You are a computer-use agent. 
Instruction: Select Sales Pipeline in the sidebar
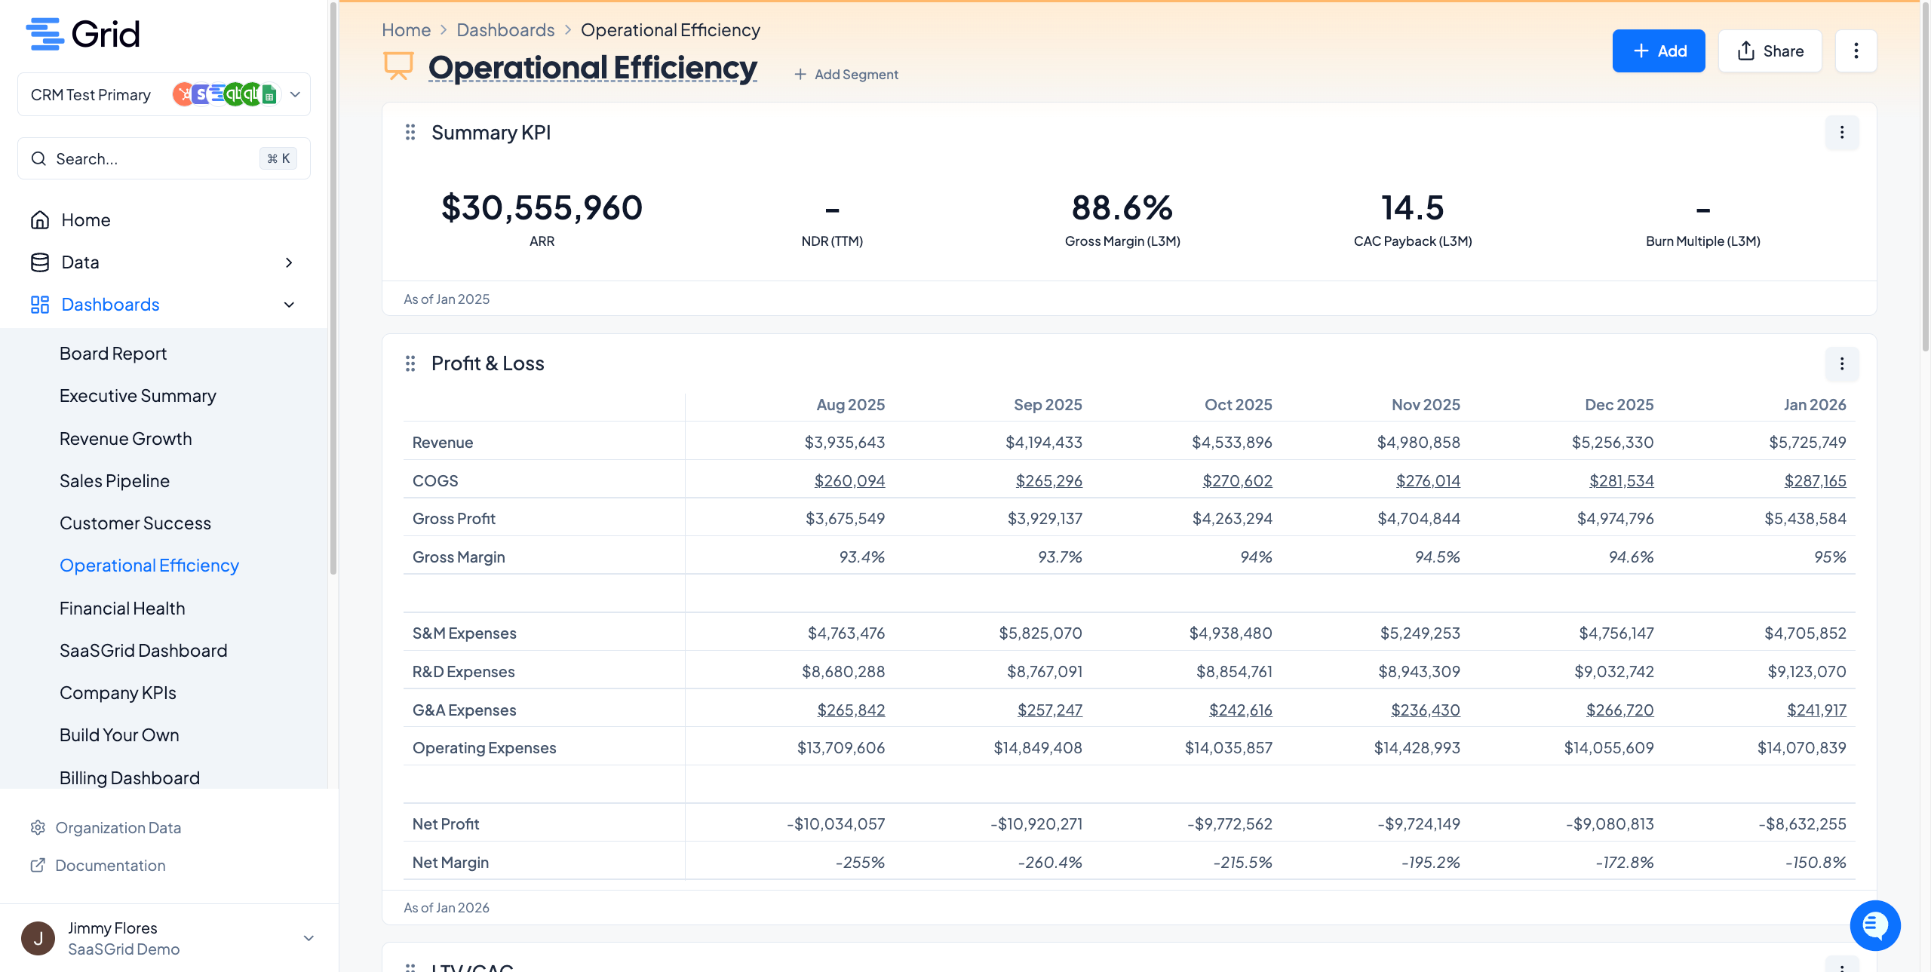pyautogui.click(x=115, y=481)
